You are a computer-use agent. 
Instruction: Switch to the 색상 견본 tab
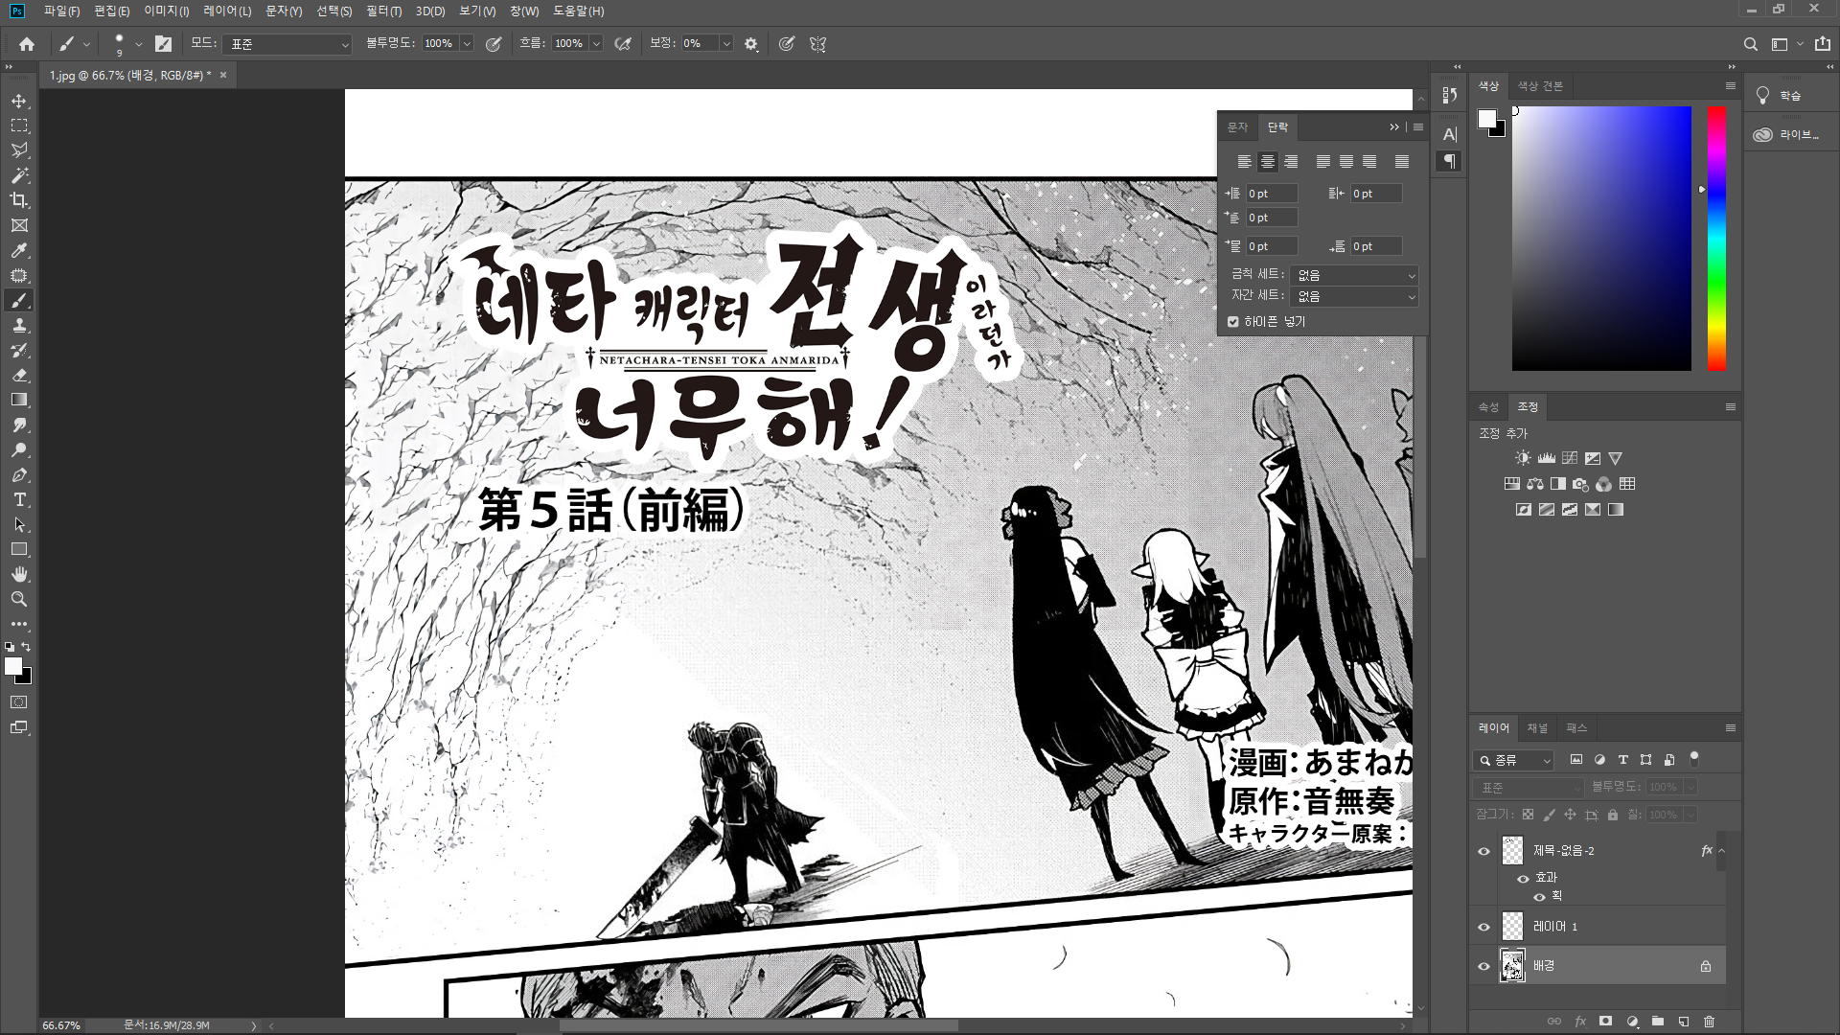pos(1540,86)
